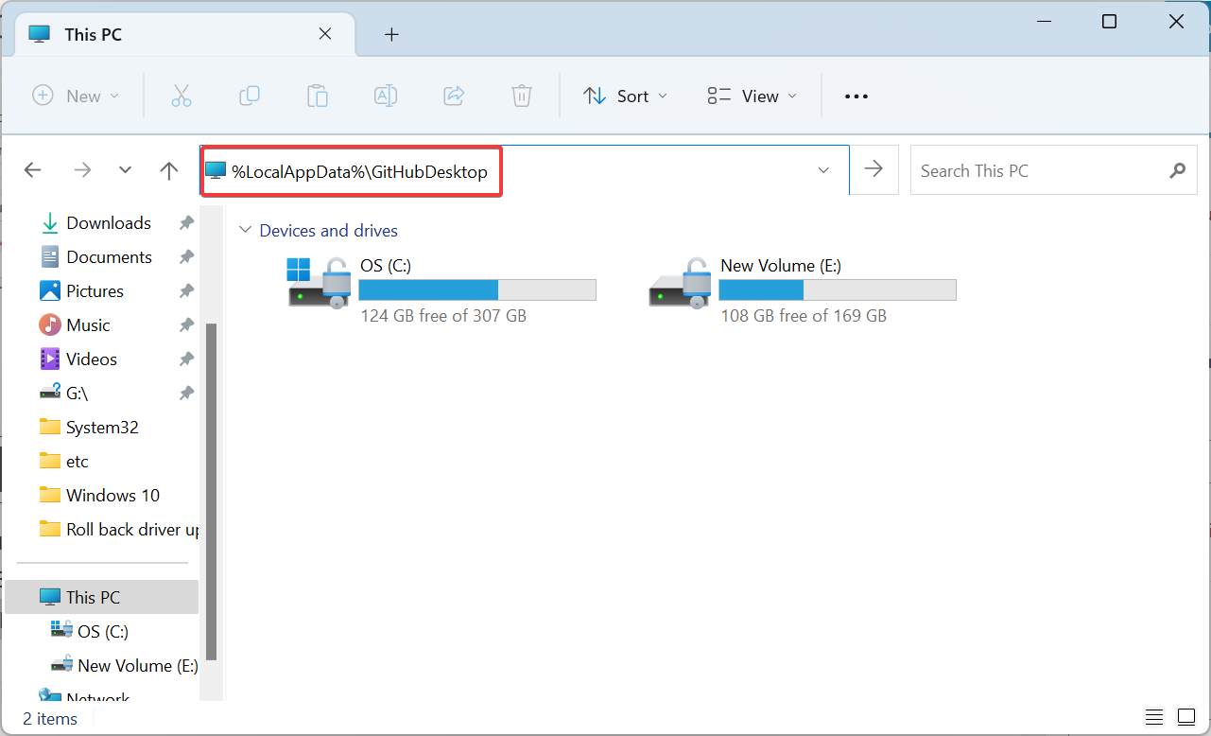Select This PC in navigation pane
1211x736 pixels.
pyautogui.click(x=102, y=597)
